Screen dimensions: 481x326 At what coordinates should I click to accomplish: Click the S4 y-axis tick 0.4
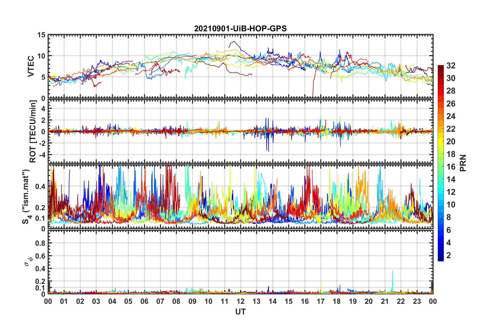[x=40, y=186]
